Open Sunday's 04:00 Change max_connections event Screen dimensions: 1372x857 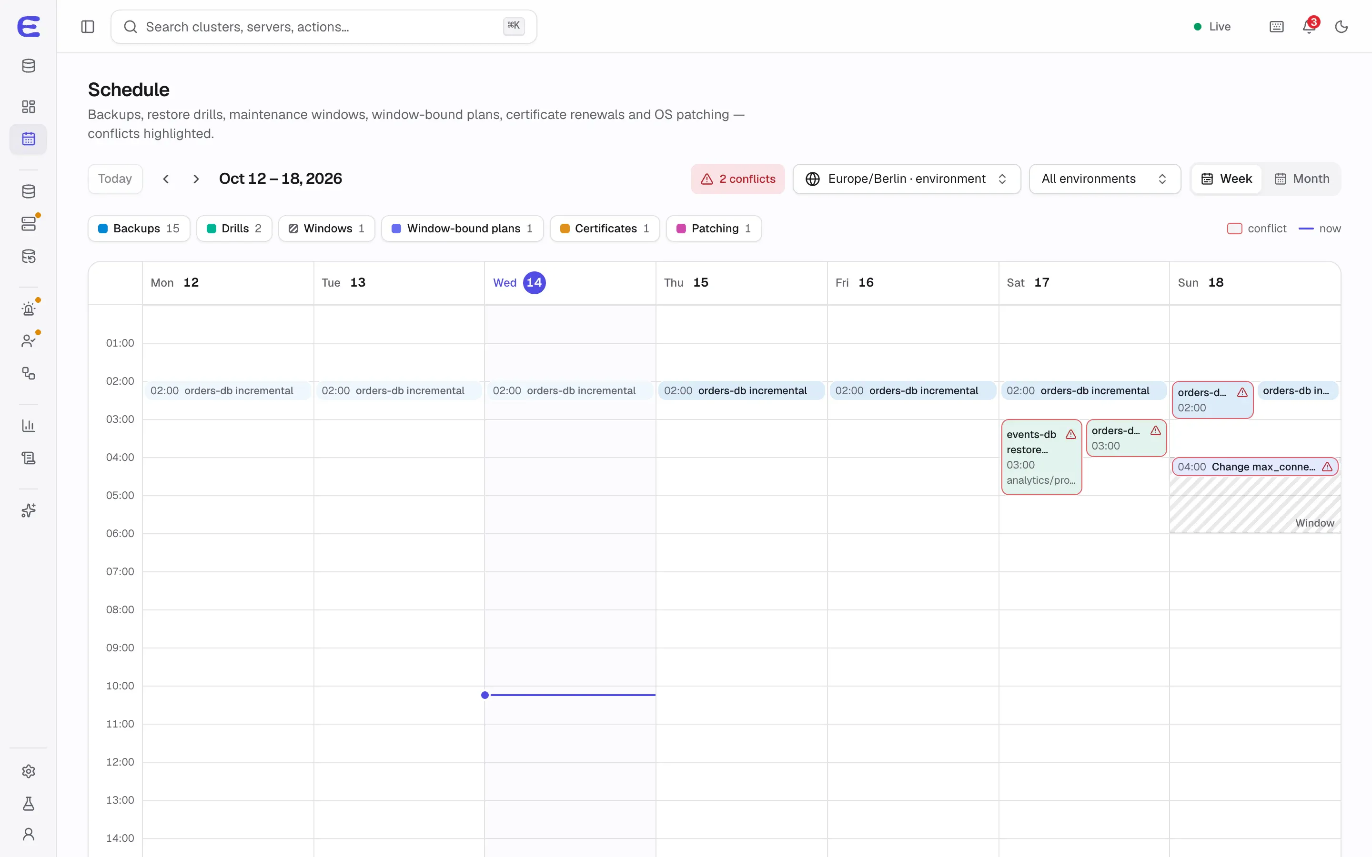point(1255,467)
